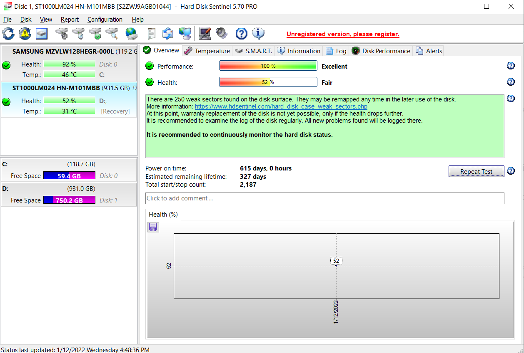Viewport: 524px width, 353px height.
Task: Click the 327 days remaining lifetime value
Action: 253,177
